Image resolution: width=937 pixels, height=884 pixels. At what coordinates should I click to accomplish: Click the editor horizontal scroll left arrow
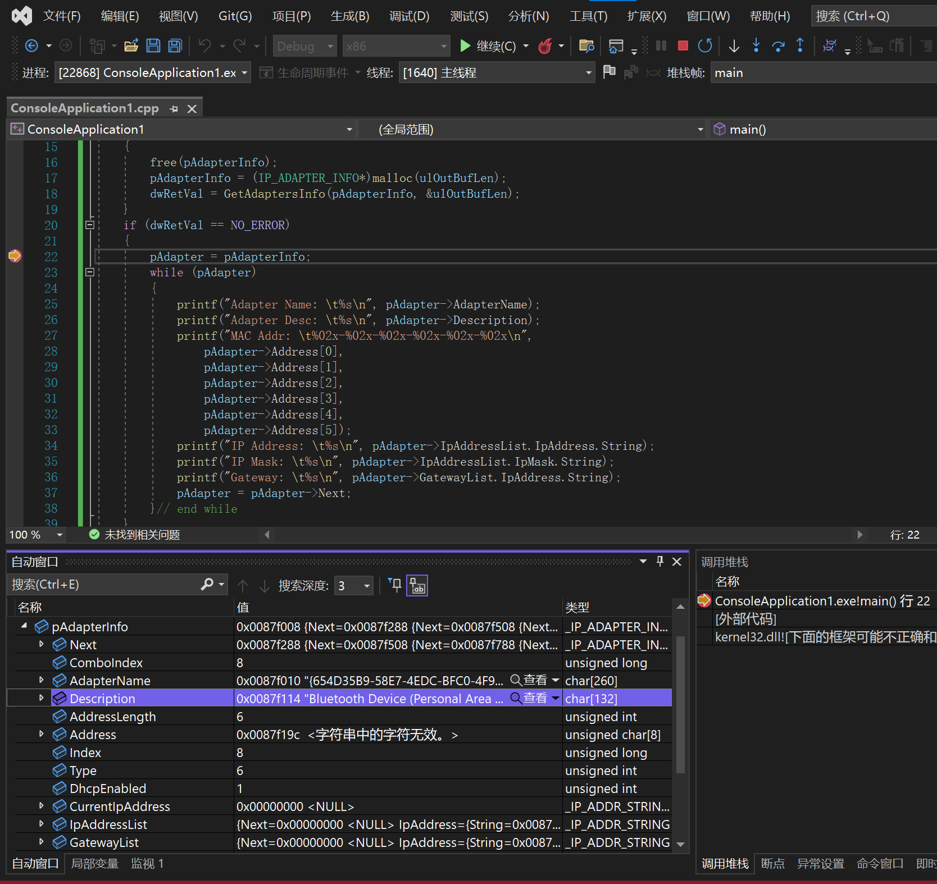coord(267,535)
